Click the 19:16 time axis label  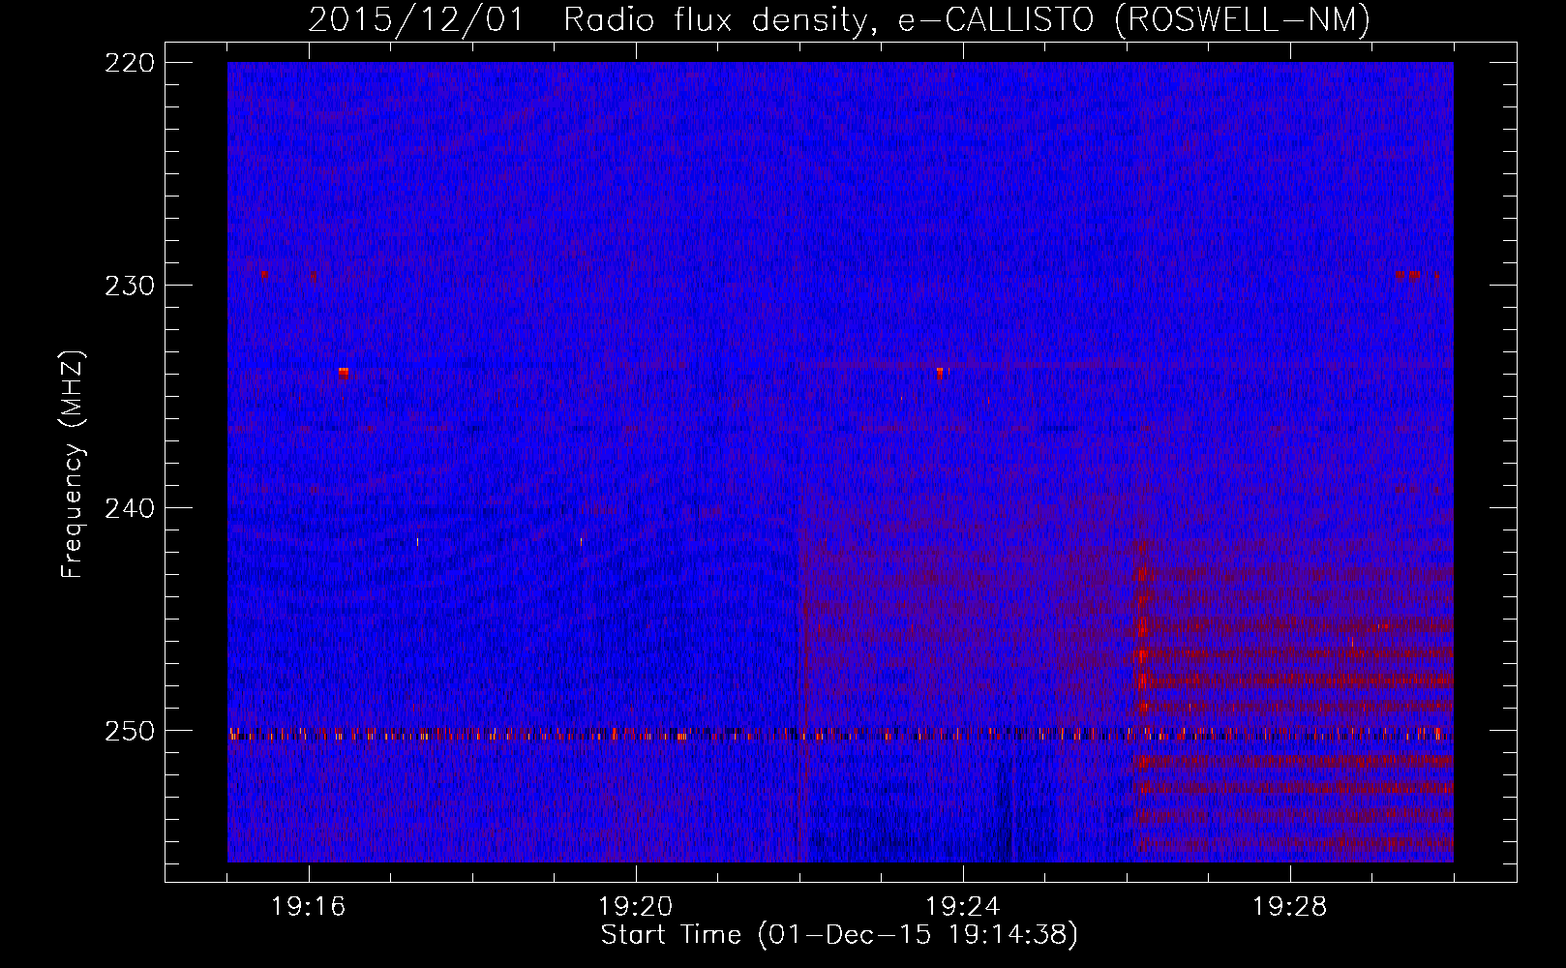(x=309, y=907)
